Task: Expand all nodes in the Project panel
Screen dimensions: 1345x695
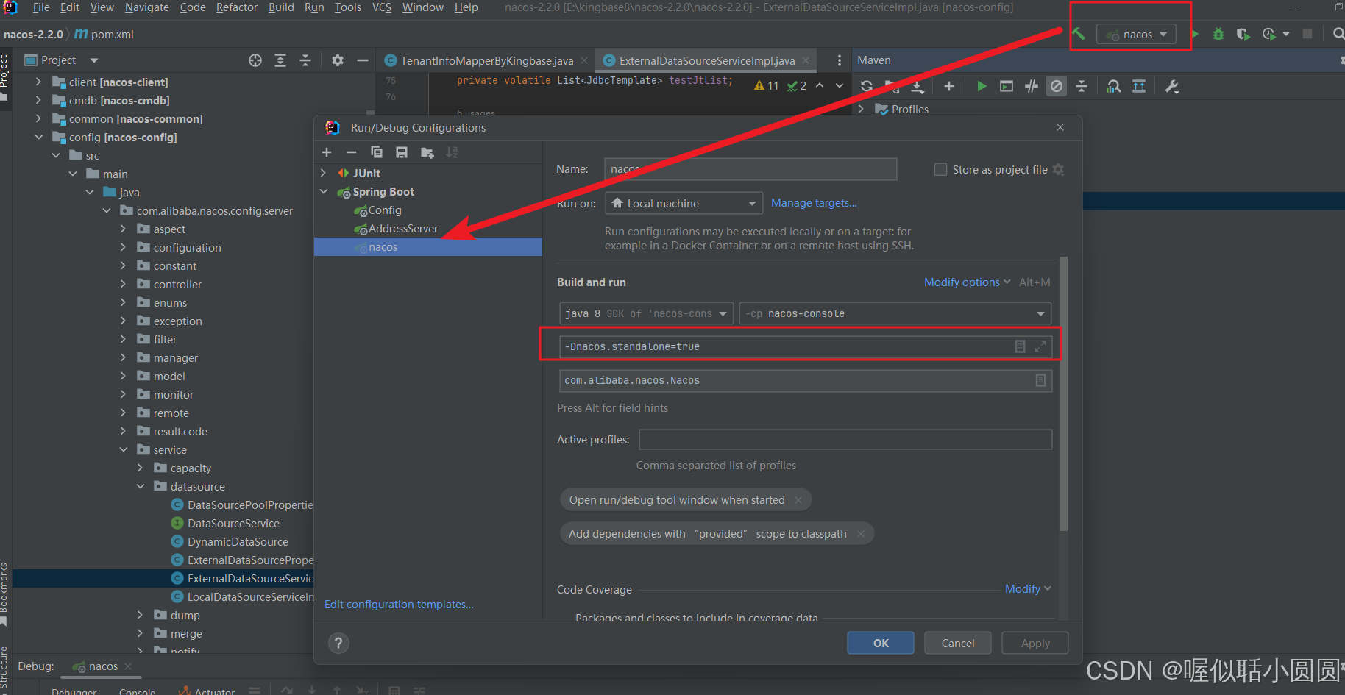Action: tap(280, 60)
